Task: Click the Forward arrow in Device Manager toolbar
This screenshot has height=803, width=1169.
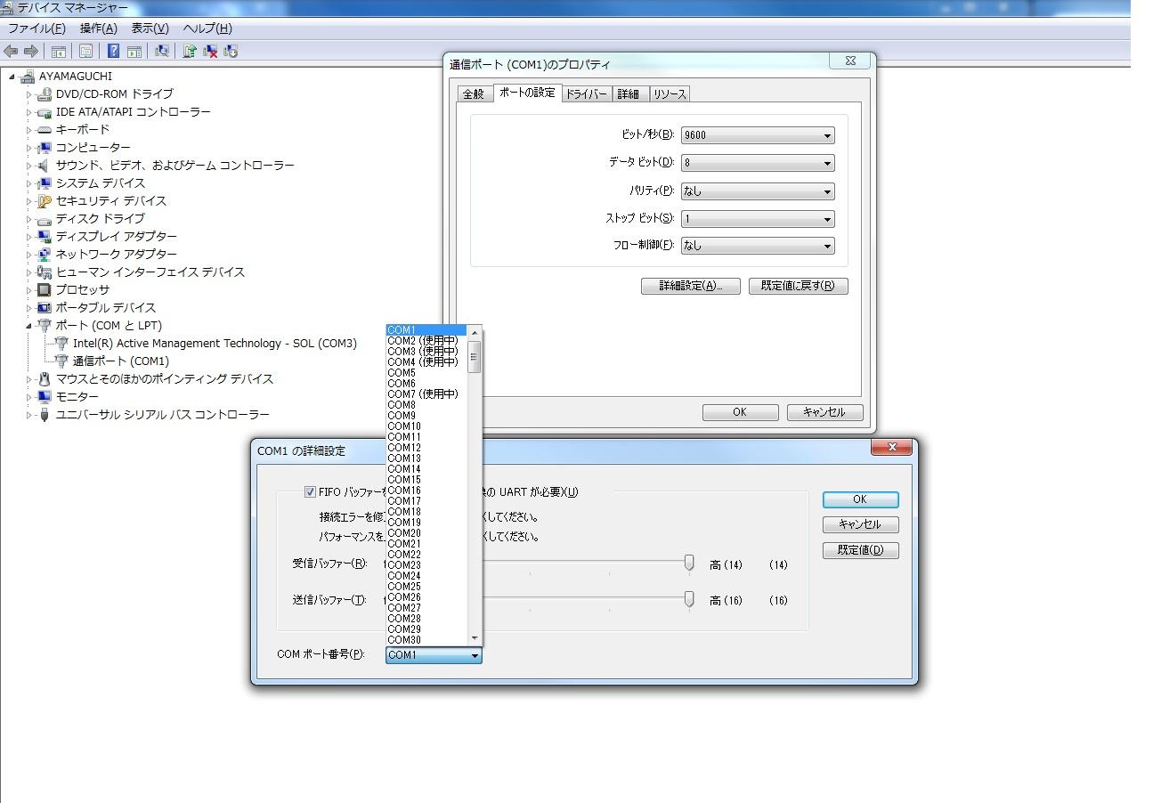Action: click(31, 52)
